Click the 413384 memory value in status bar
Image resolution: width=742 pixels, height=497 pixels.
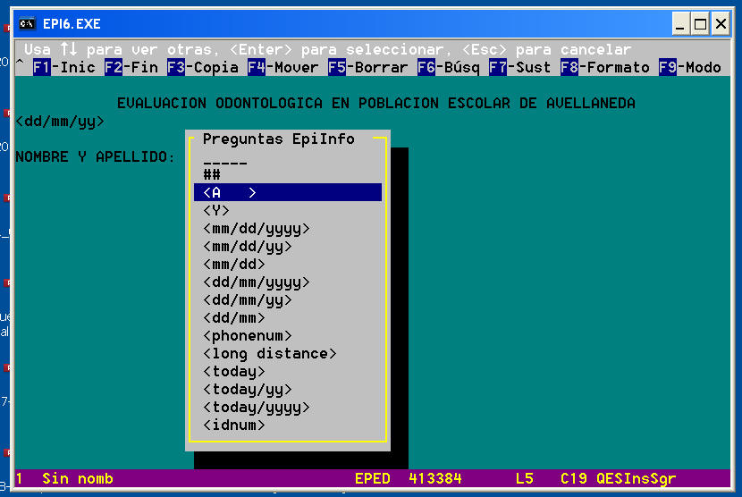434,478
